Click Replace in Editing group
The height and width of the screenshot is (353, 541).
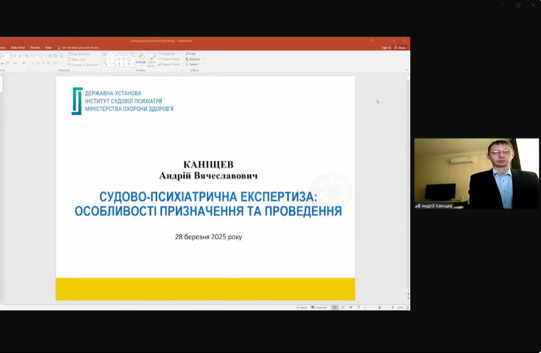pyautogui.click(x=194, y=59)
